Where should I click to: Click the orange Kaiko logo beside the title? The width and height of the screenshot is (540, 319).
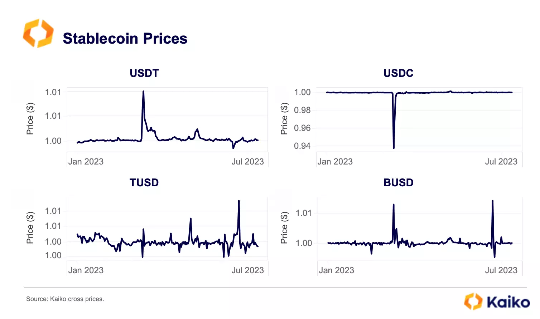(38, 33)
